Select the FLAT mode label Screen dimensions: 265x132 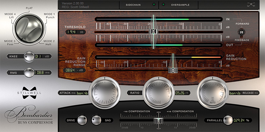click(x=29, y=8)
